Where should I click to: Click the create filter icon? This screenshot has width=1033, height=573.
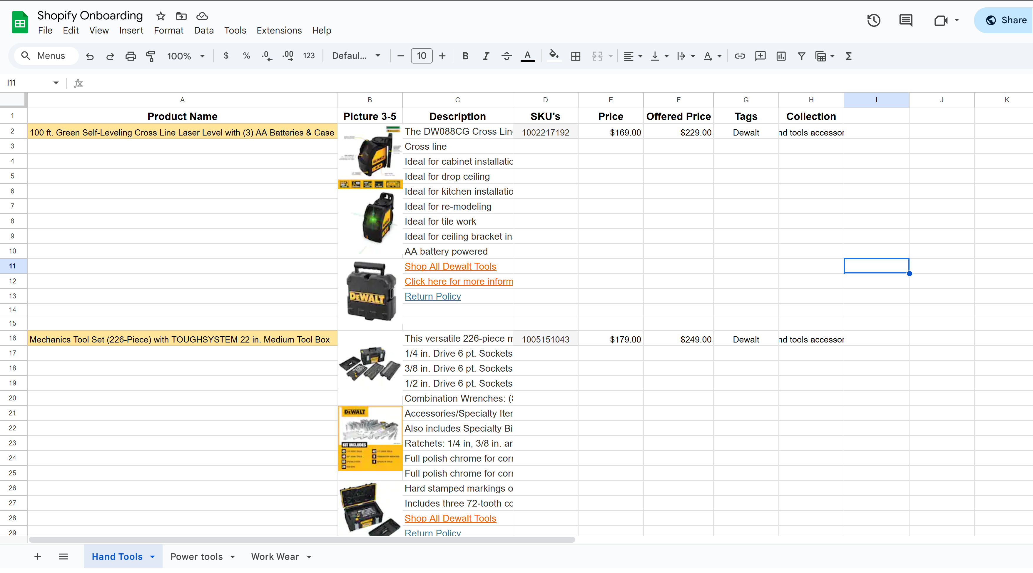801,56
